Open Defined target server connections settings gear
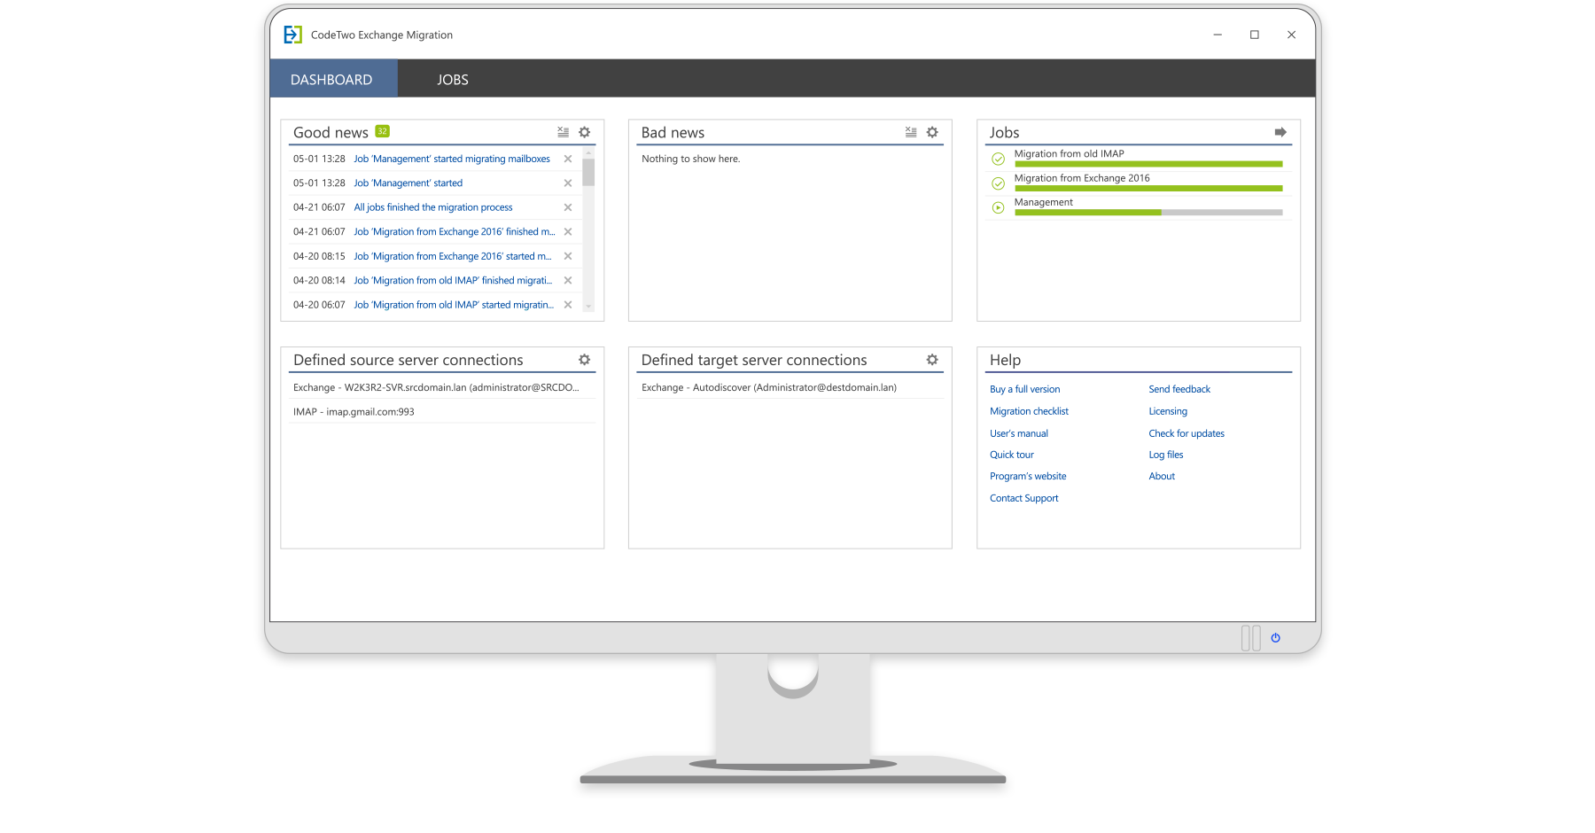 (x=931, y=360)
